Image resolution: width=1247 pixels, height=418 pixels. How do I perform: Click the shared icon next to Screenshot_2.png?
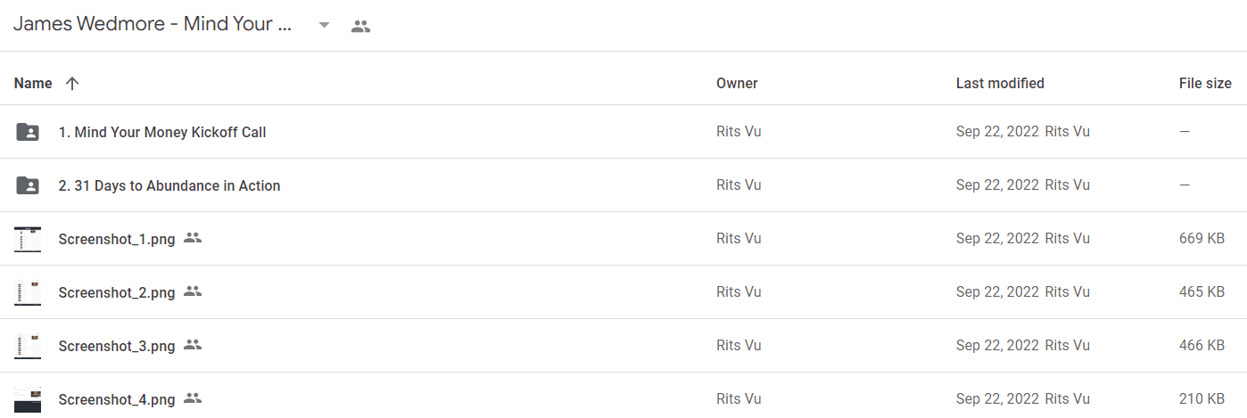coord(193,291)
